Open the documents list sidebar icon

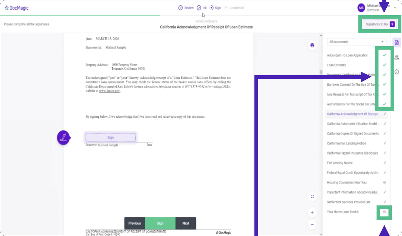(x=397, y=42)
